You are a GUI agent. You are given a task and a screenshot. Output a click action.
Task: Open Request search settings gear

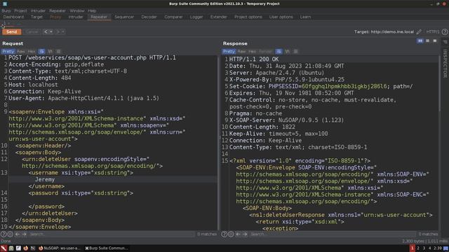tap(10, 234)
